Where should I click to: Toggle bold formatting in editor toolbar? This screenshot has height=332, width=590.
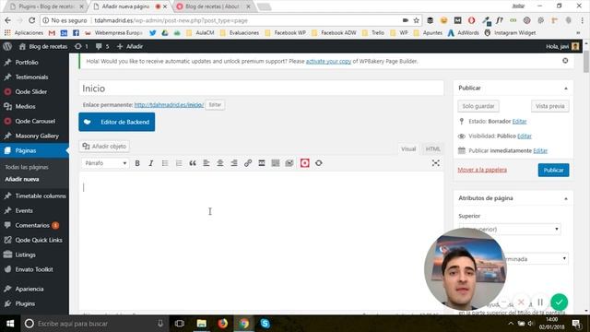pos(137,163)
